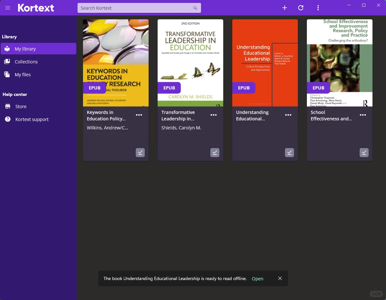Click the Search Kortext field
Viewport: 386px width, 300px height.
139,8
